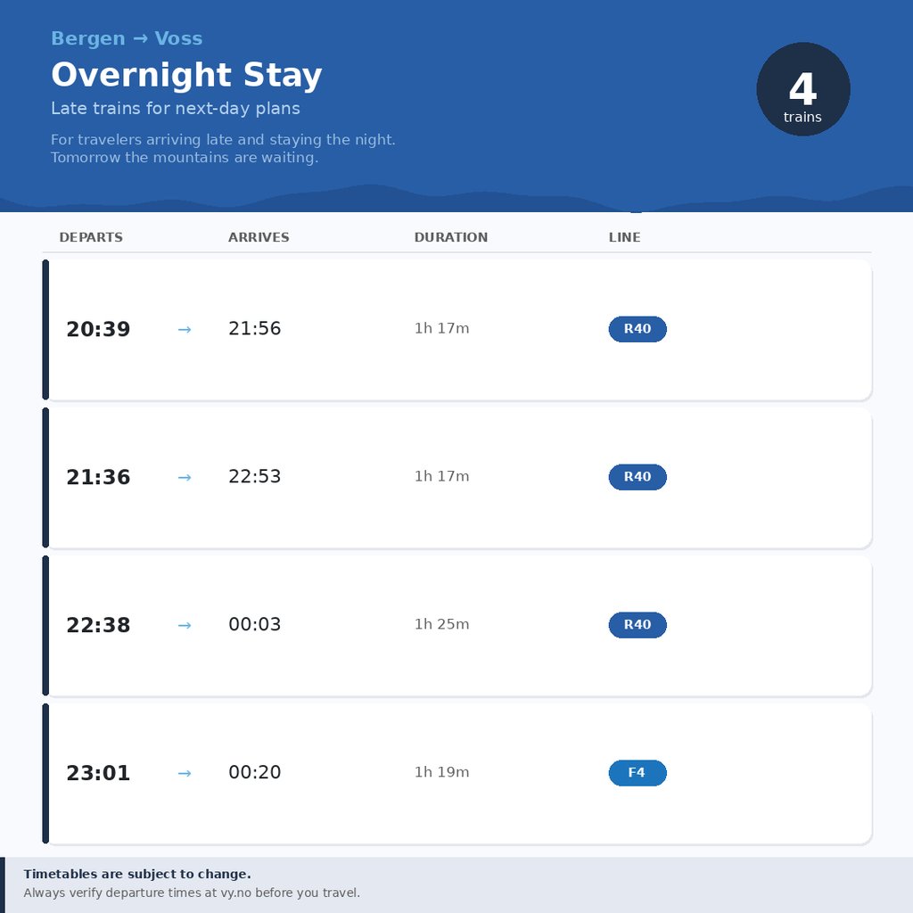Click the arrow icon between 20:39 and 21:56

point(185,329)
